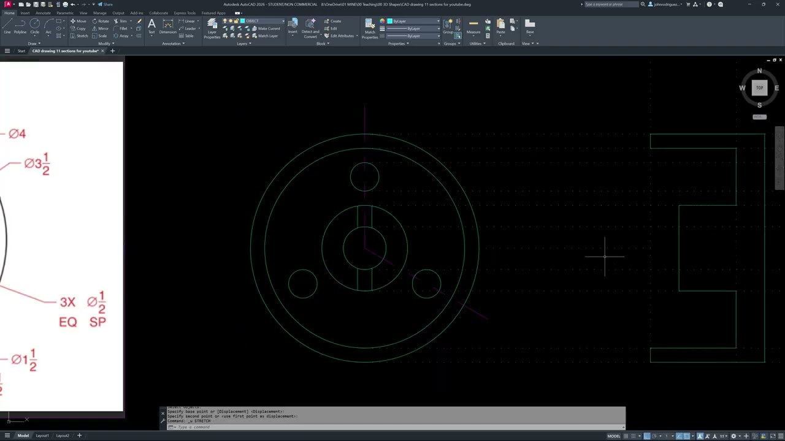The image size is (785, 441).
Task: Click the MODEL status bar button
Action: (614, 436)
